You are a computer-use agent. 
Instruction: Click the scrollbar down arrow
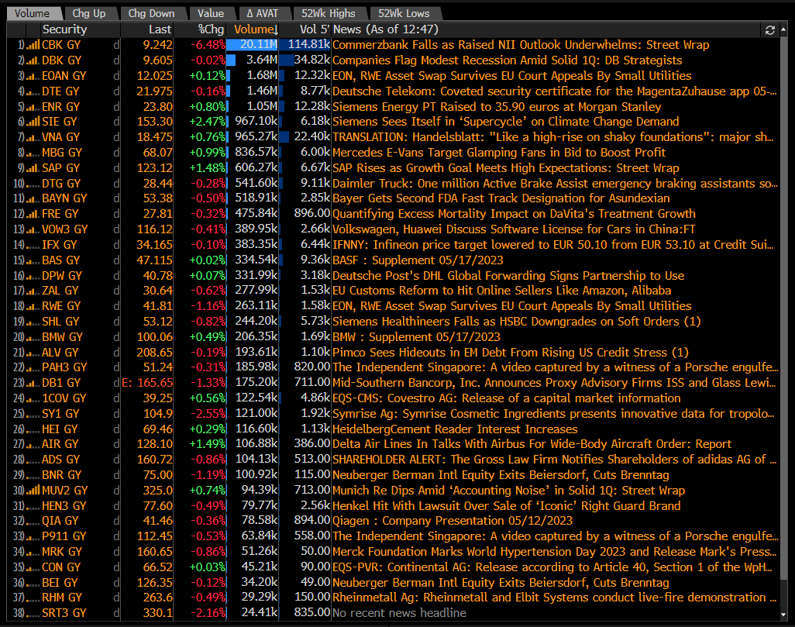pyautogui.click(x=783, y=615)
